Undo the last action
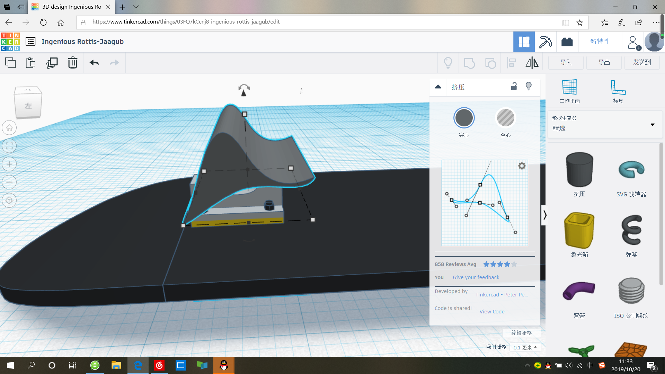The height and width of the screenshot is (374, 665). (94, 63)
